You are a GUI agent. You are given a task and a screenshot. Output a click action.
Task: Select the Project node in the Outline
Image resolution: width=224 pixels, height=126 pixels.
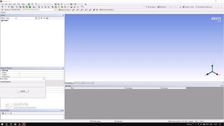tap(6, 20)
